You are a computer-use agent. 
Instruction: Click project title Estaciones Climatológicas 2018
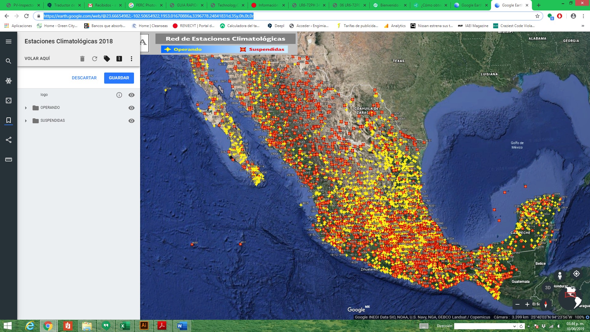pos(69,41)
